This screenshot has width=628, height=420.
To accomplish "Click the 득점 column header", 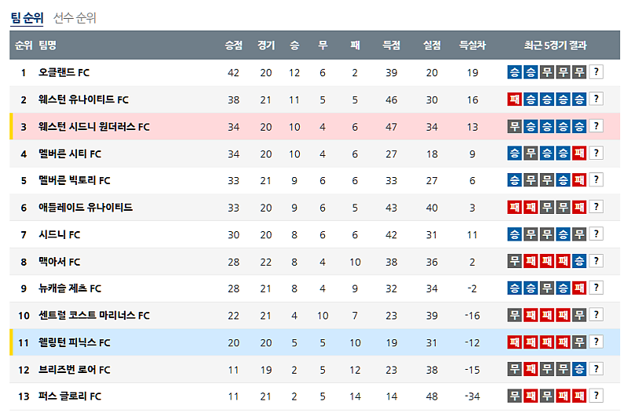I will point(392,45).
